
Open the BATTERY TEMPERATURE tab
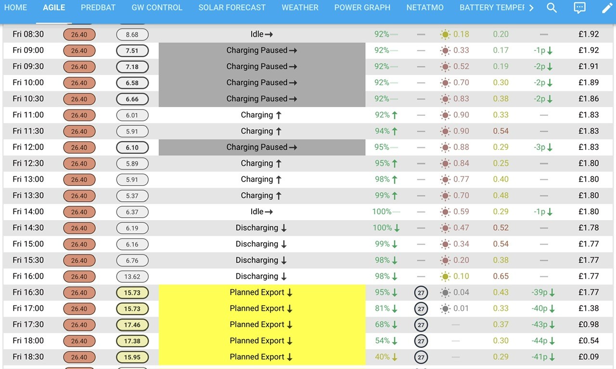tap(492, 8)
